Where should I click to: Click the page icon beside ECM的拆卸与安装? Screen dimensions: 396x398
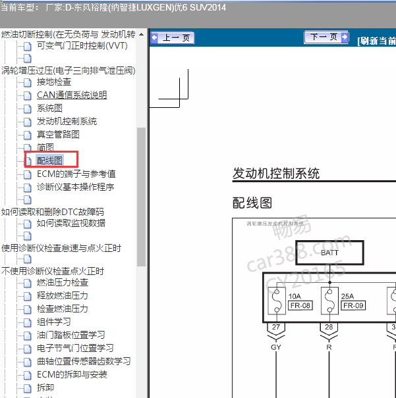pyautogui.click(x=28, y=375)
